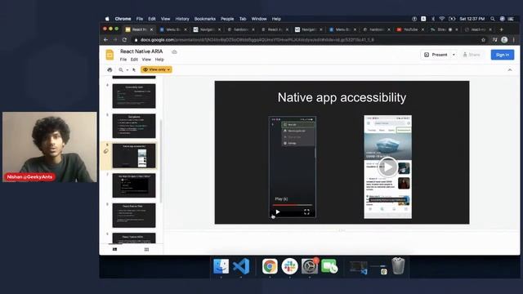523x294 pixels.
Task: Reload the page
Action: pos(124,40)
